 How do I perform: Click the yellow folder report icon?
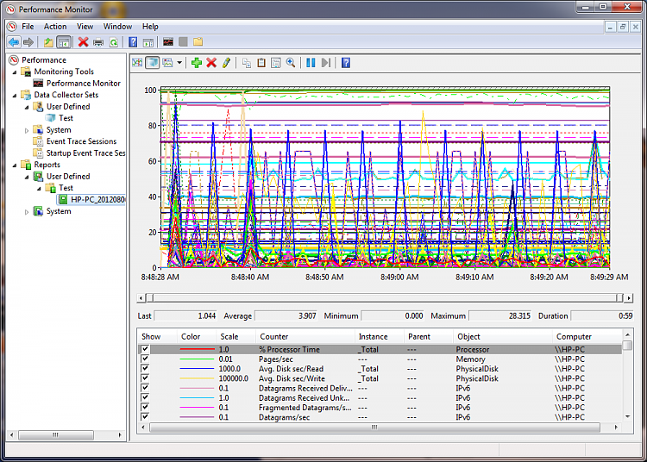[198, 41]
